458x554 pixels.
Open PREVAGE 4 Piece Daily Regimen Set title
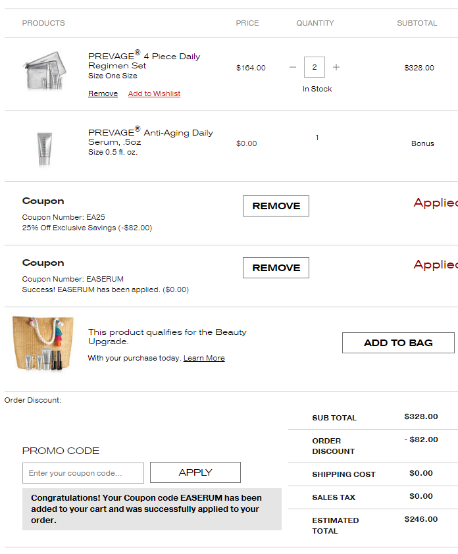point(144,61)
